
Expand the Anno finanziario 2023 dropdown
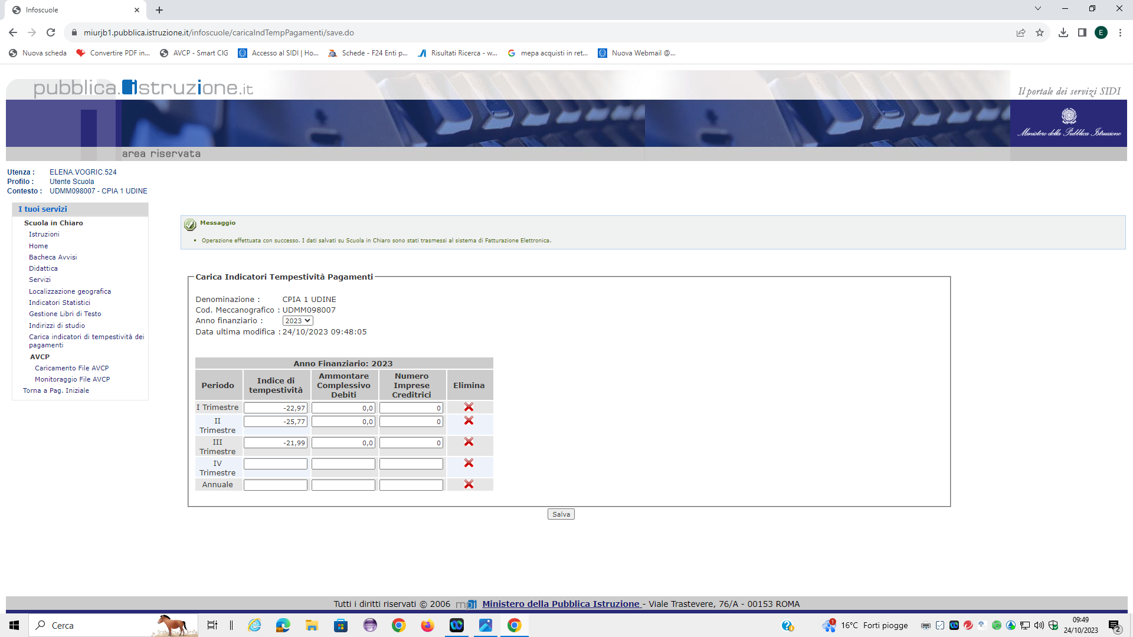point(297,321)
